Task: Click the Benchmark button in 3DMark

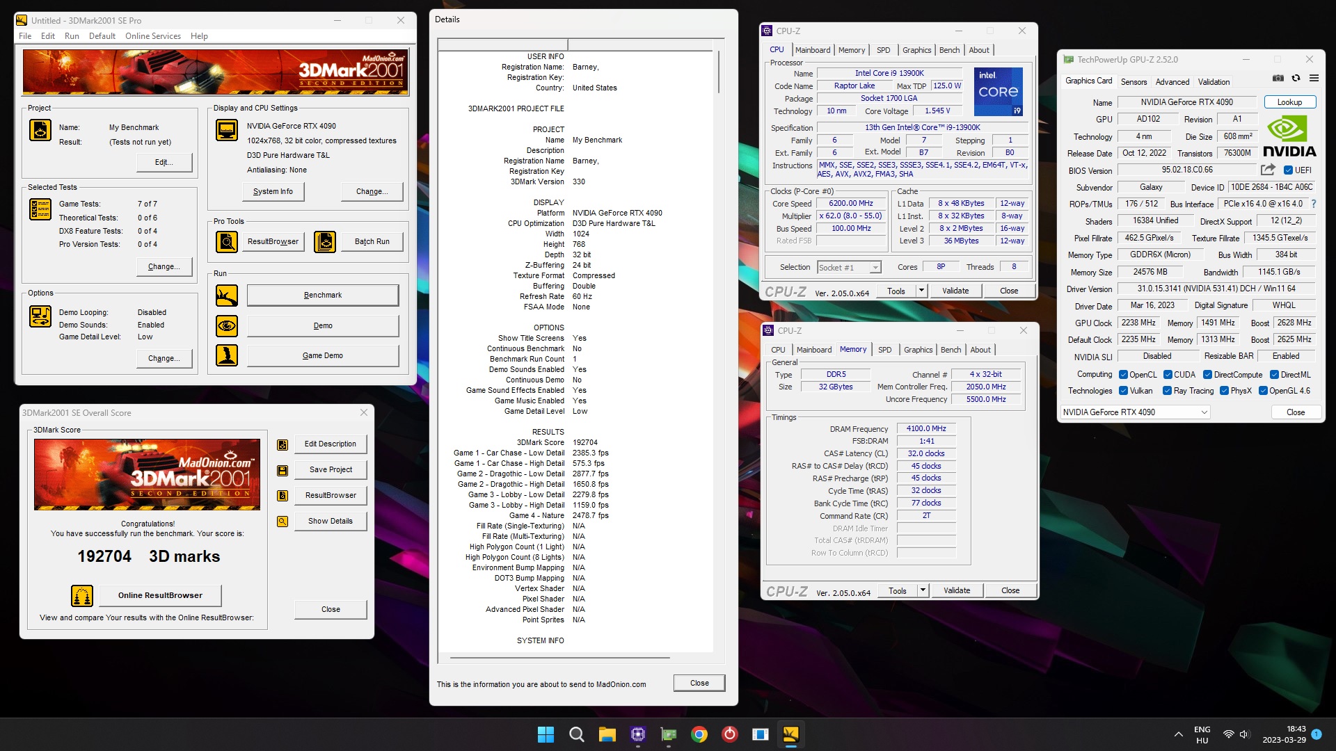Action: click(x=323, y=296)
